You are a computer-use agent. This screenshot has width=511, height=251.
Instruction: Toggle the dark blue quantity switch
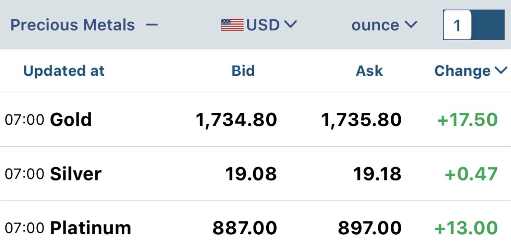click(488, 25)
